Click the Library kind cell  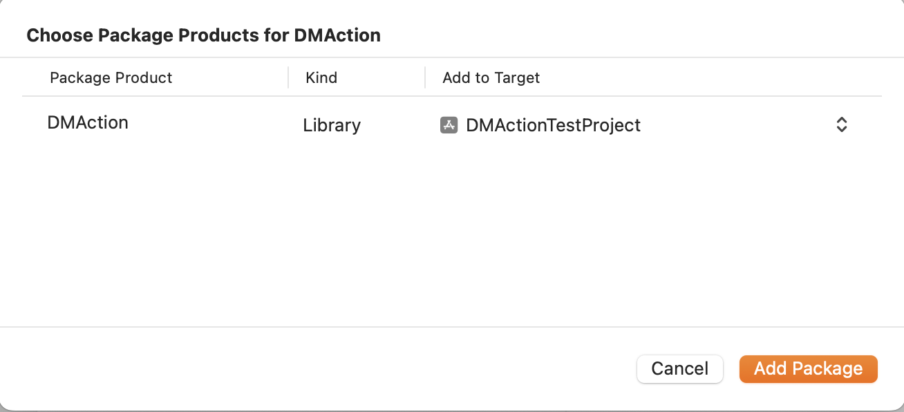pos(332,125)
